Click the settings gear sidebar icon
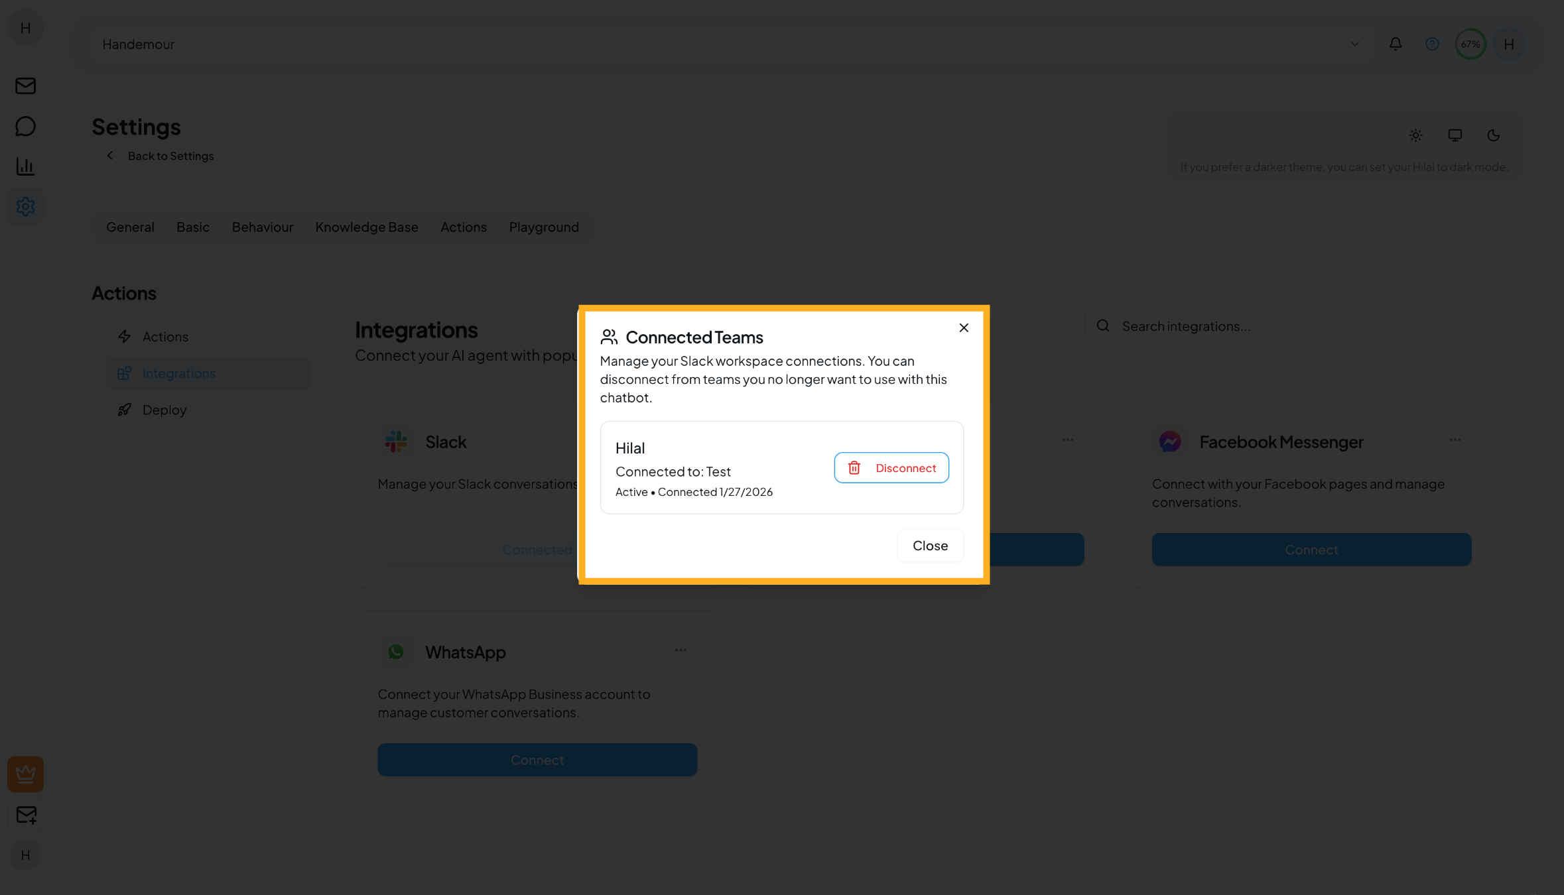Viewport: 1564px width, 895px height. tap(25, 207)
